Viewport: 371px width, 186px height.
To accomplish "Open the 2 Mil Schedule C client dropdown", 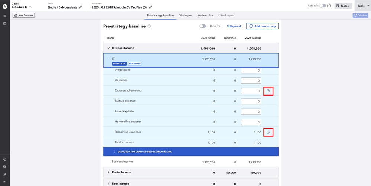I will (30, 7).
